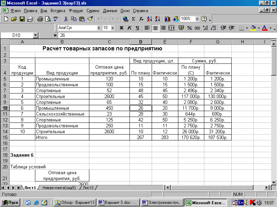
Task: Open the Вставка menu
Action: [x=58, y=11]
